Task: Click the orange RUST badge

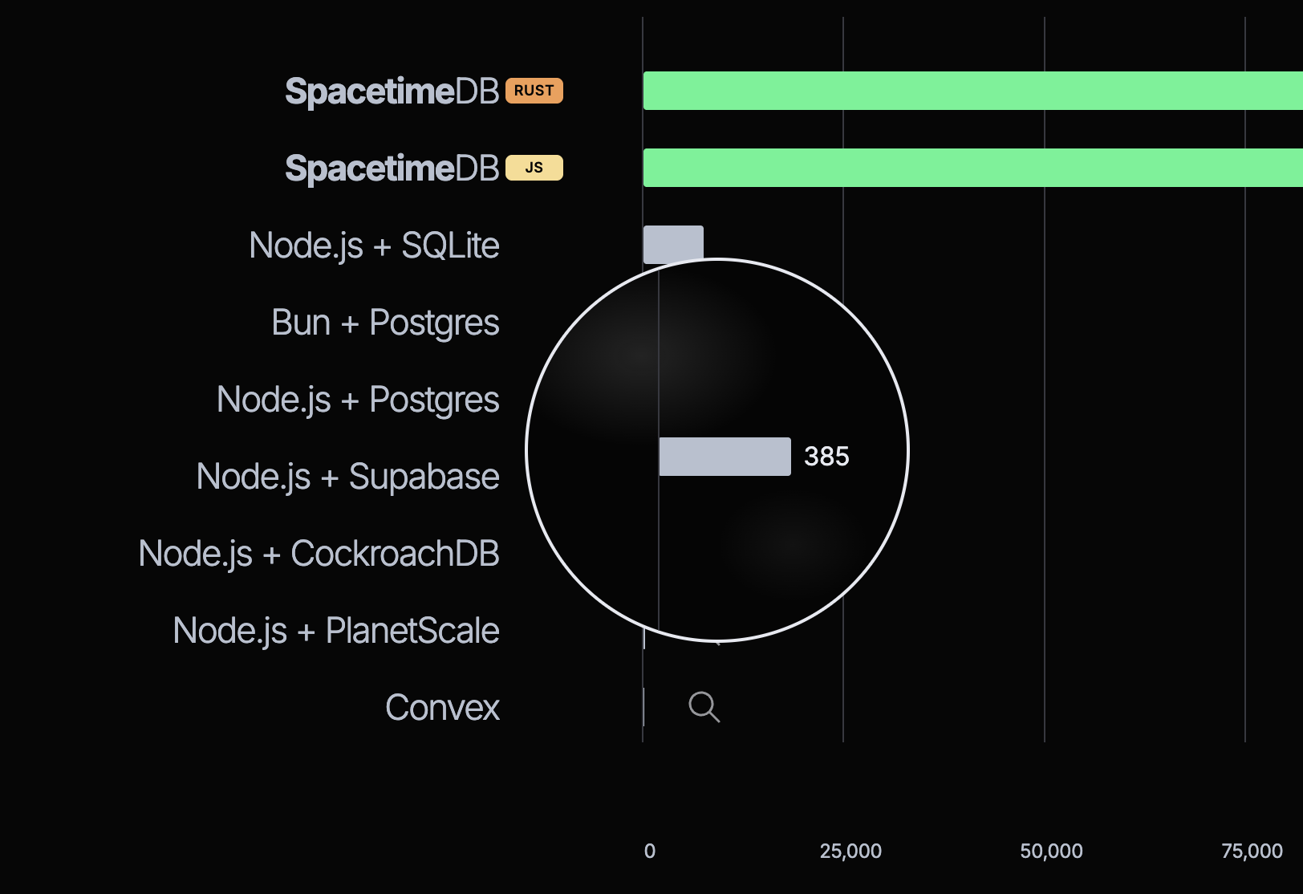Action: click(x=534, y=91)
